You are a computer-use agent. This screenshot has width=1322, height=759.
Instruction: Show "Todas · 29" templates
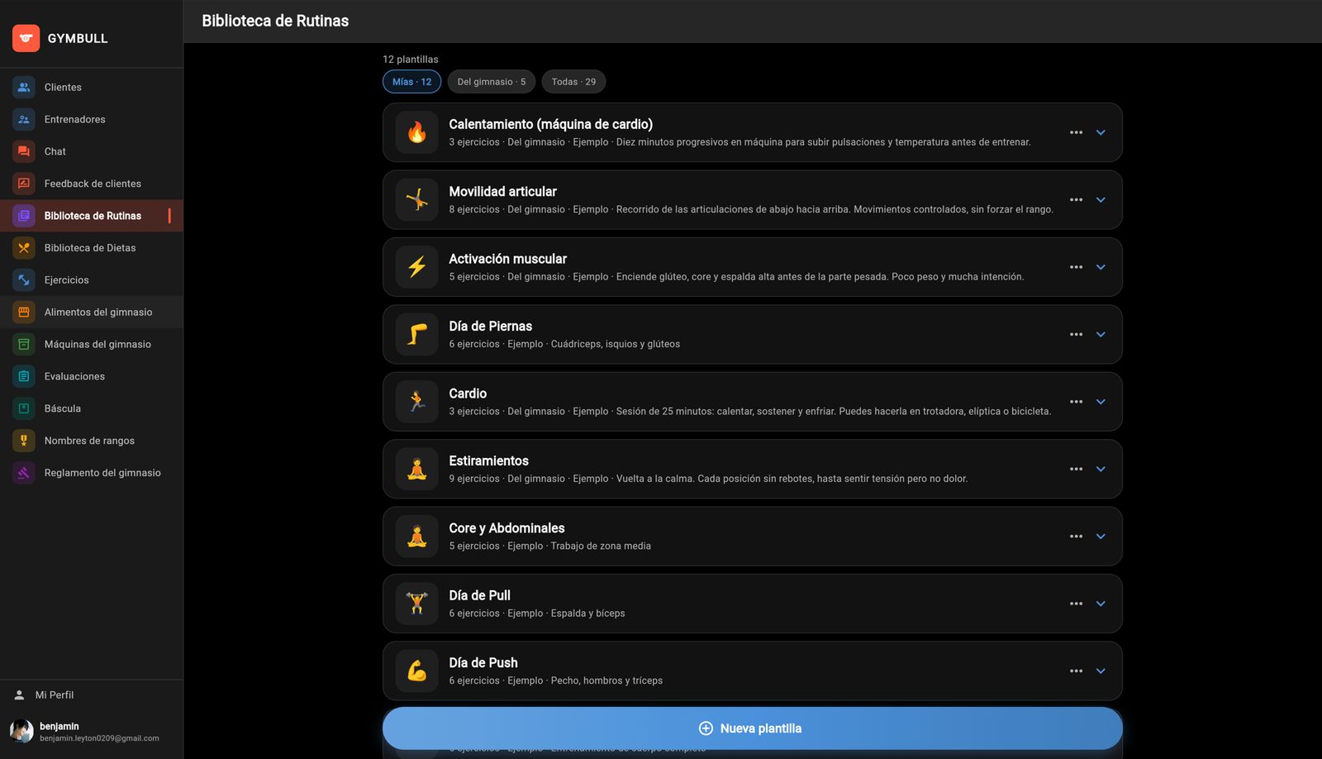click(573, 82)
